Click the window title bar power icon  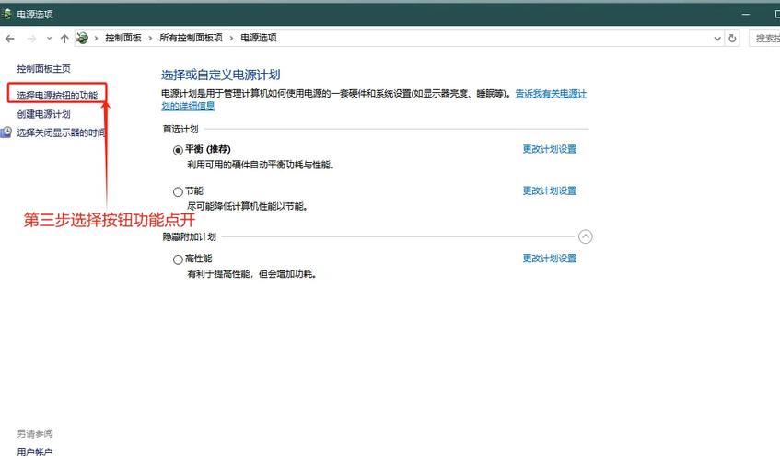tap(6, 14)
